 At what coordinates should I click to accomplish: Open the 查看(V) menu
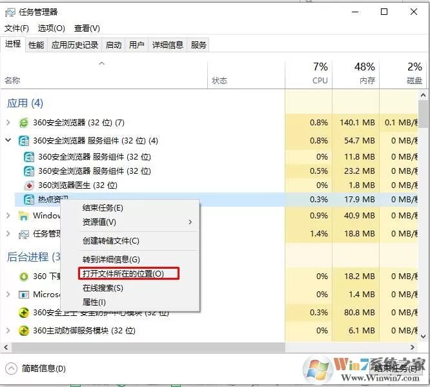[x=87, y=28]
